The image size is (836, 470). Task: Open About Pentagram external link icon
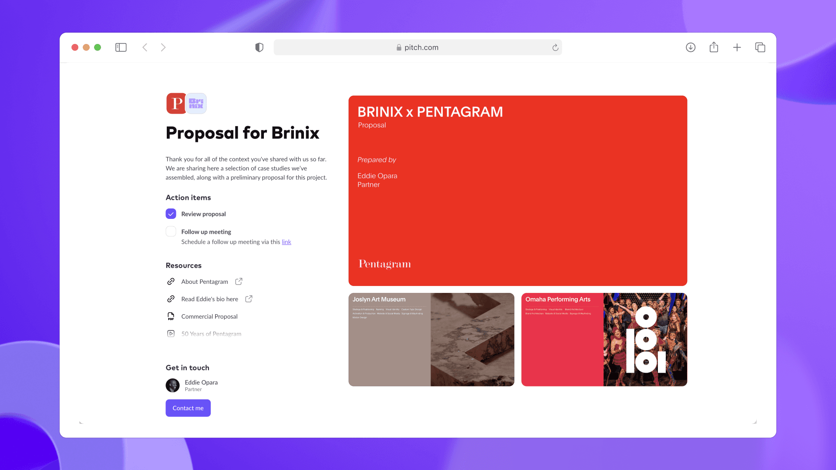239,282
